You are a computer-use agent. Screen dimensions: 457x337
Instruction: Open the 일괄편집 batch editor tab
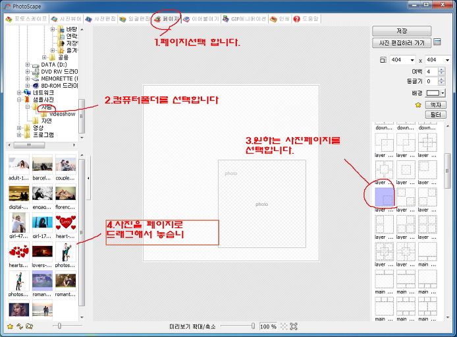(134, 19)
